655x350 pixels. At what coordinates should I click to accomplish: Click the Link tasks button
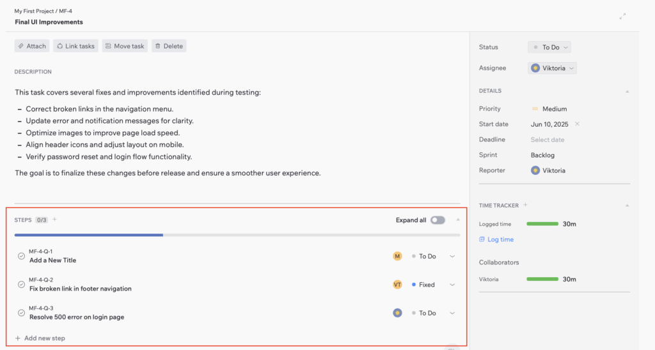[x=75, y=46]
